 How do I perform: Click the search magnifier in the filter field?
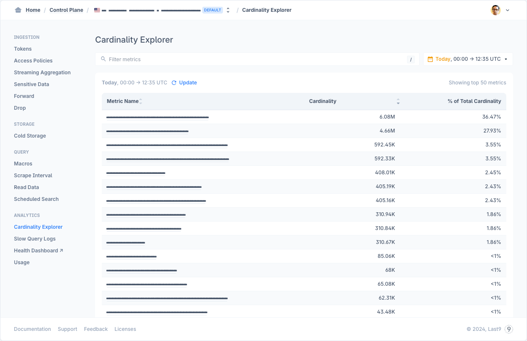point(103,59)
